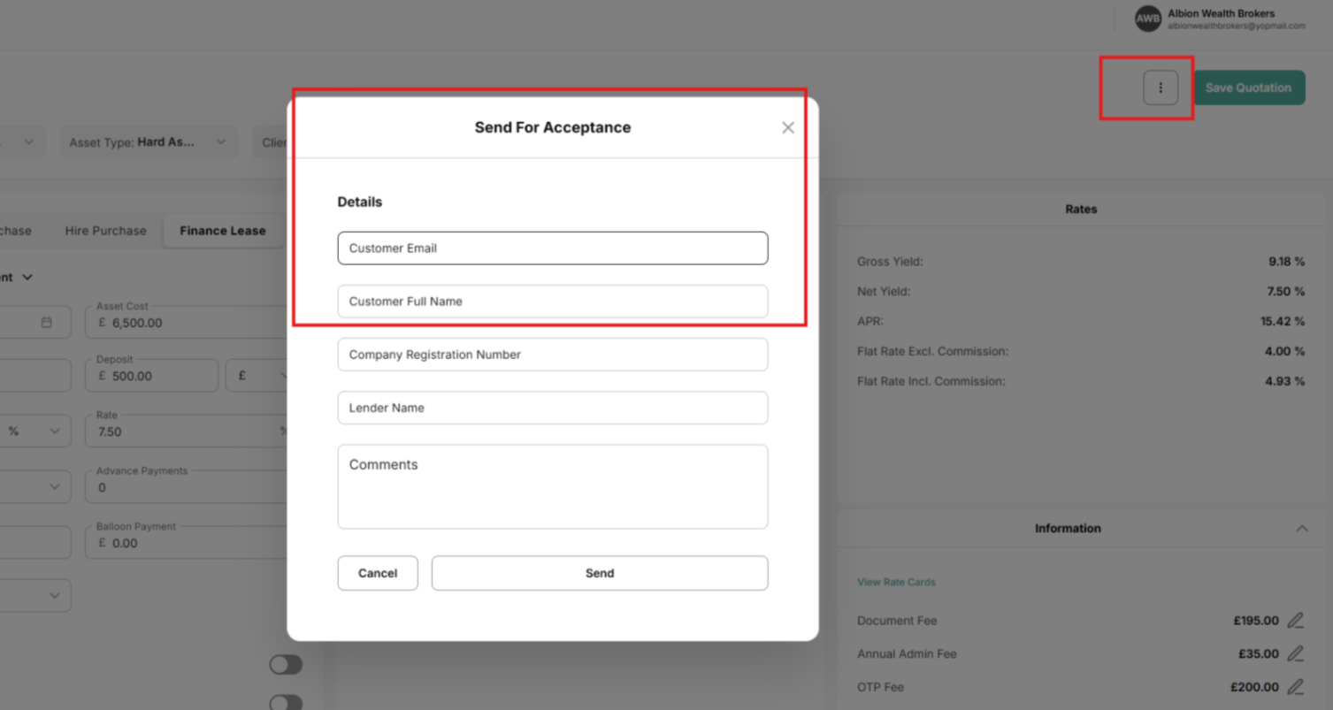Viewport: 1333px width, 710px height.
Task: Open the calendar date picker icon
Action: coord(47,323)
